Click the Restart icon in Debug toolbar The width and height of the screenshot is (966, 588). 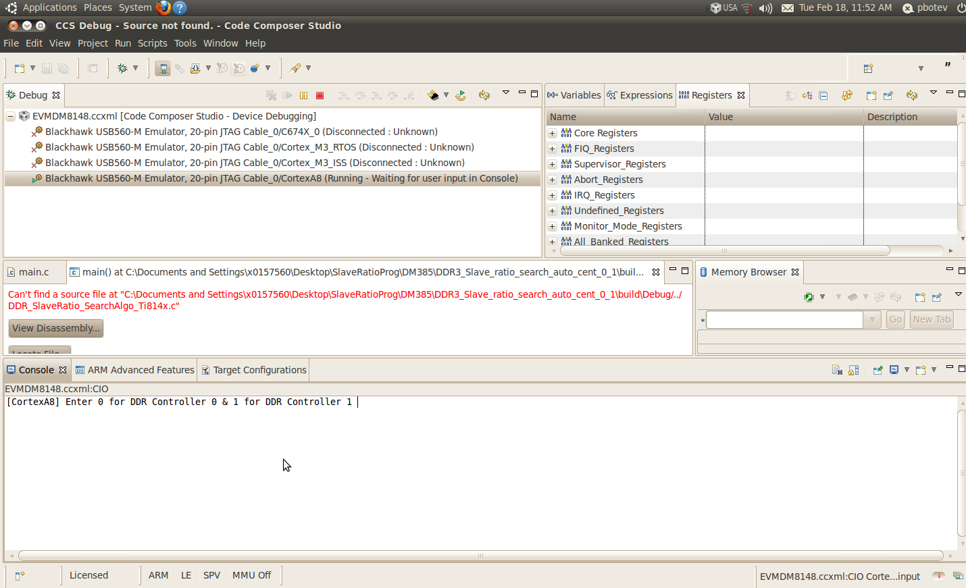461,96
